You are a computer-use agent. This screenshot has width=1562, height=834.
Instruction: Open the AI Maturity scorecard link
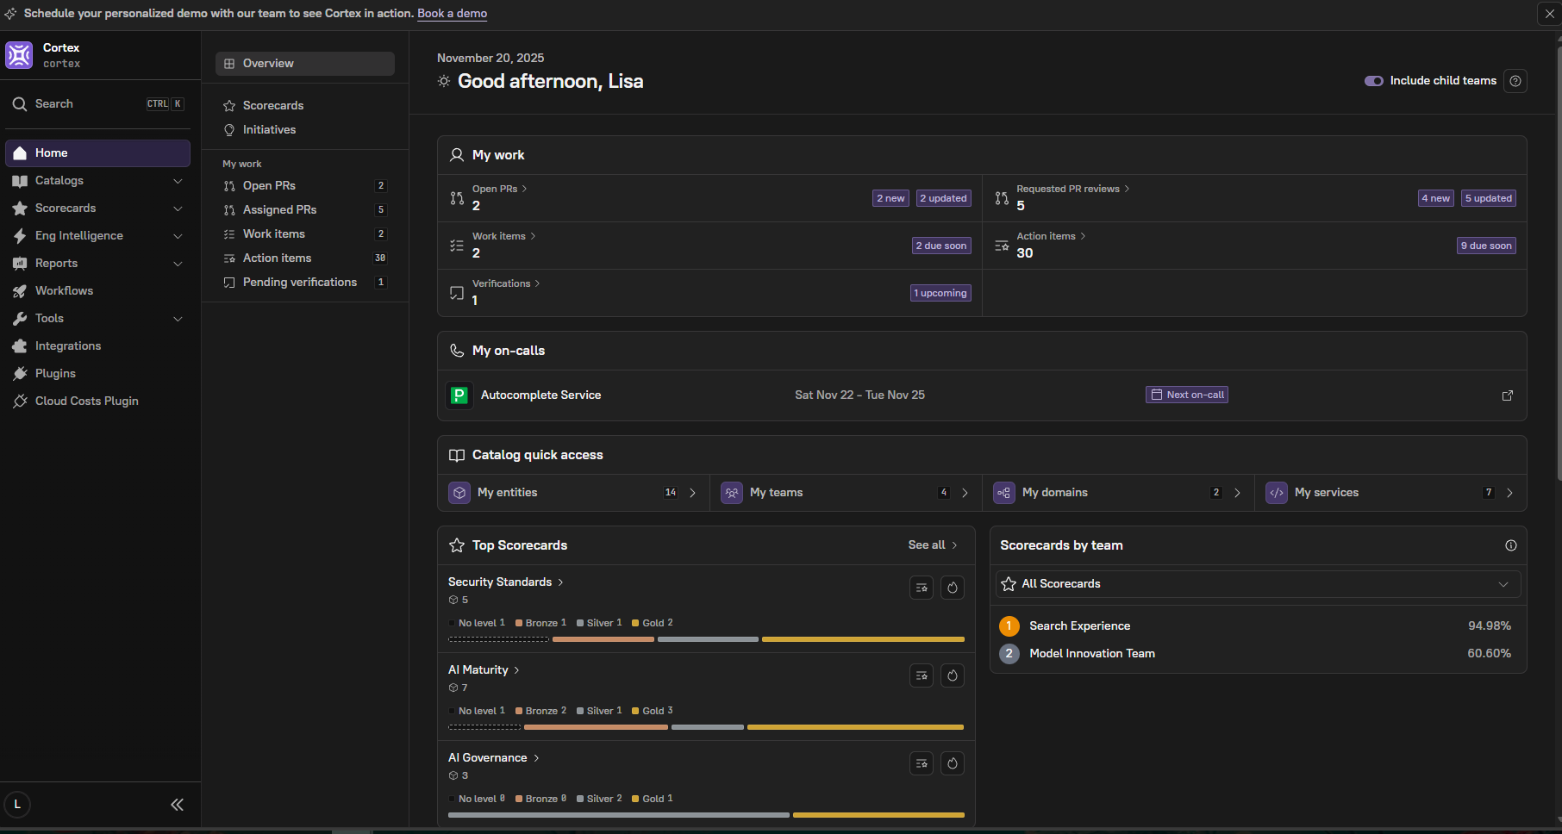[x=484, y=670]
